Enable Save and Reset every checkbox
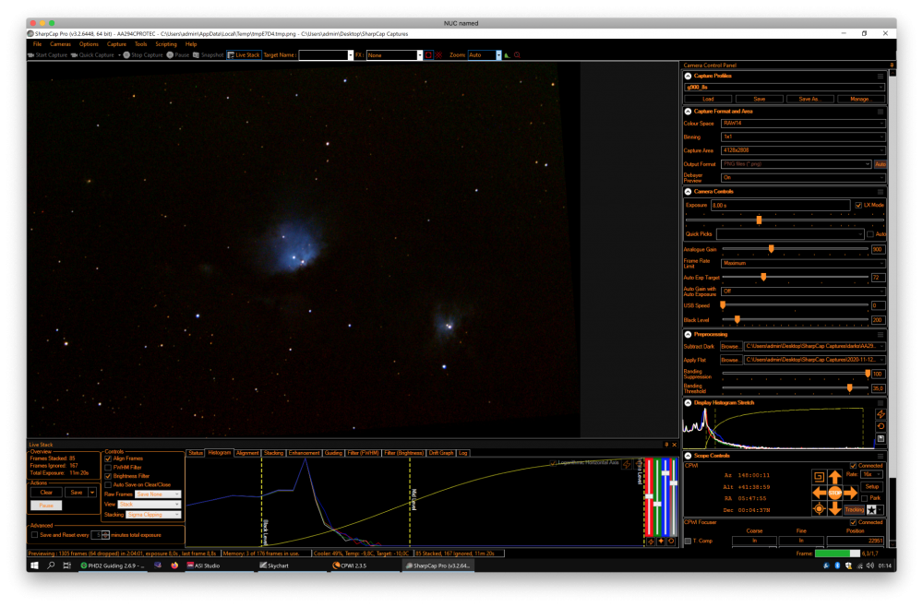The height and width of the screenshot is (607, 923). [35, 535]
